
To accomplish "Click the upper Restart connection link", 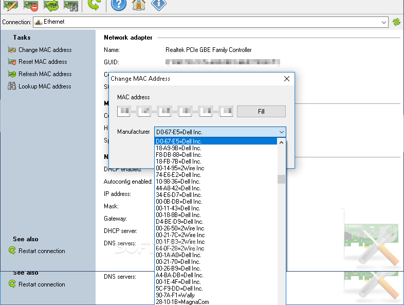I will coord(42,251).
